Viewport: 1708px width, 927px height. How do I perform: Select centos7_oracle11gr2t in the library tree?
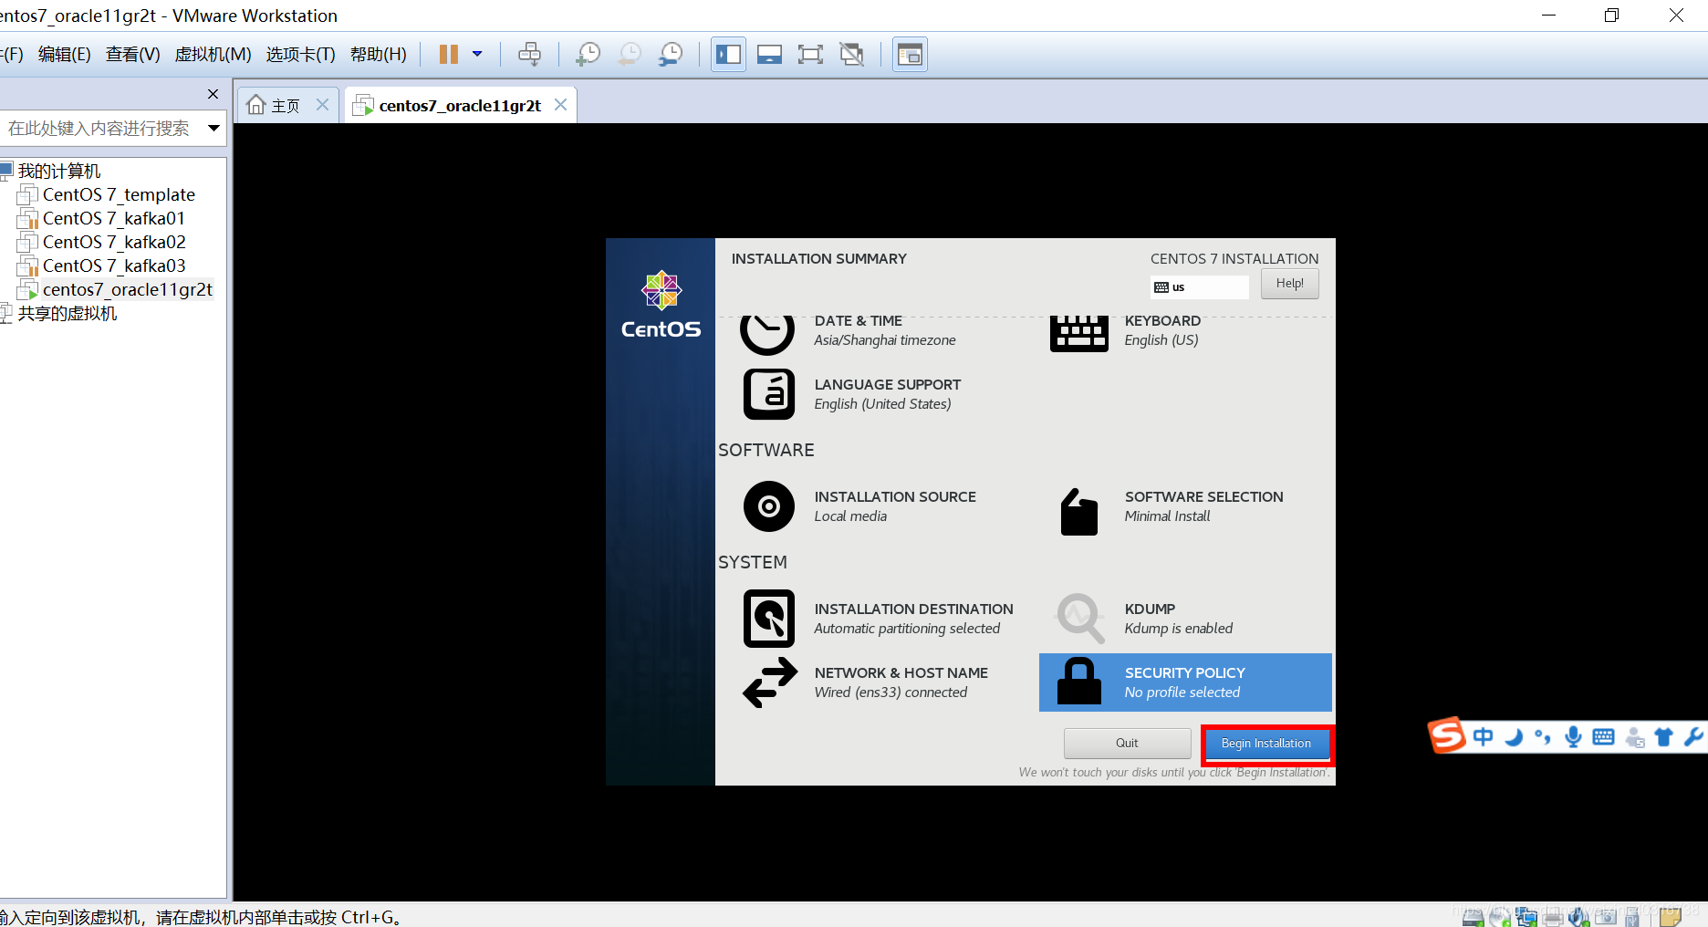point(127,289)
